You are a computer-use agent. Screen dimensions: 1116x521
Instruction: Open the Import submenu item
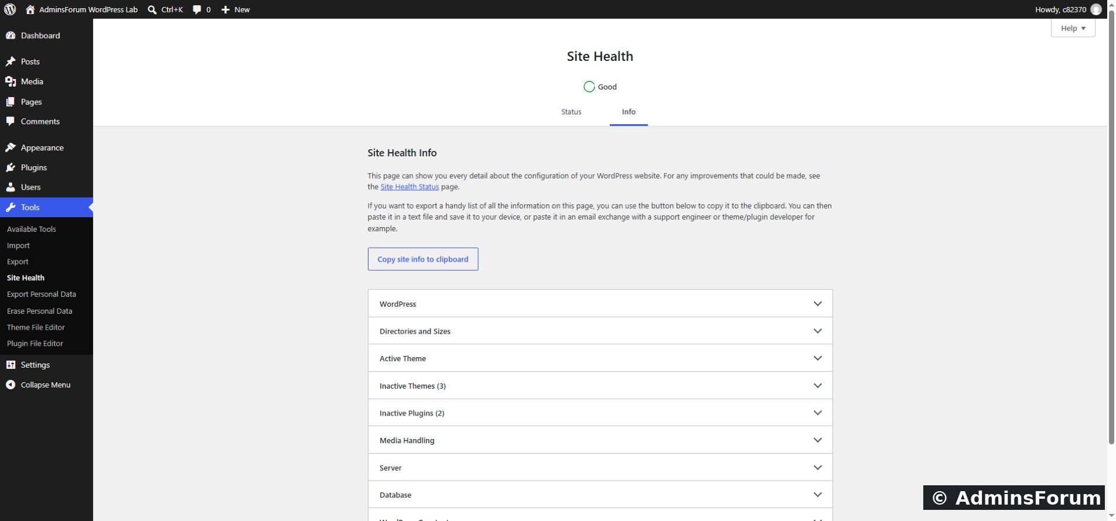pyautogui.click(x=18, y=245)
